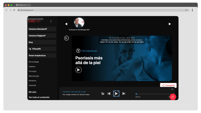Image resolution: width=201 pixels, height=113 pixels.
Task: Show previous carousel item arrow
Action: tap(66, 24)
